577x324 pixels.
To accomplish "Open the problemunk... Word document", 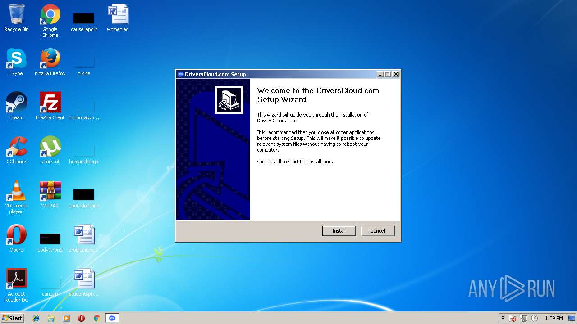I will tap(84, 238).
